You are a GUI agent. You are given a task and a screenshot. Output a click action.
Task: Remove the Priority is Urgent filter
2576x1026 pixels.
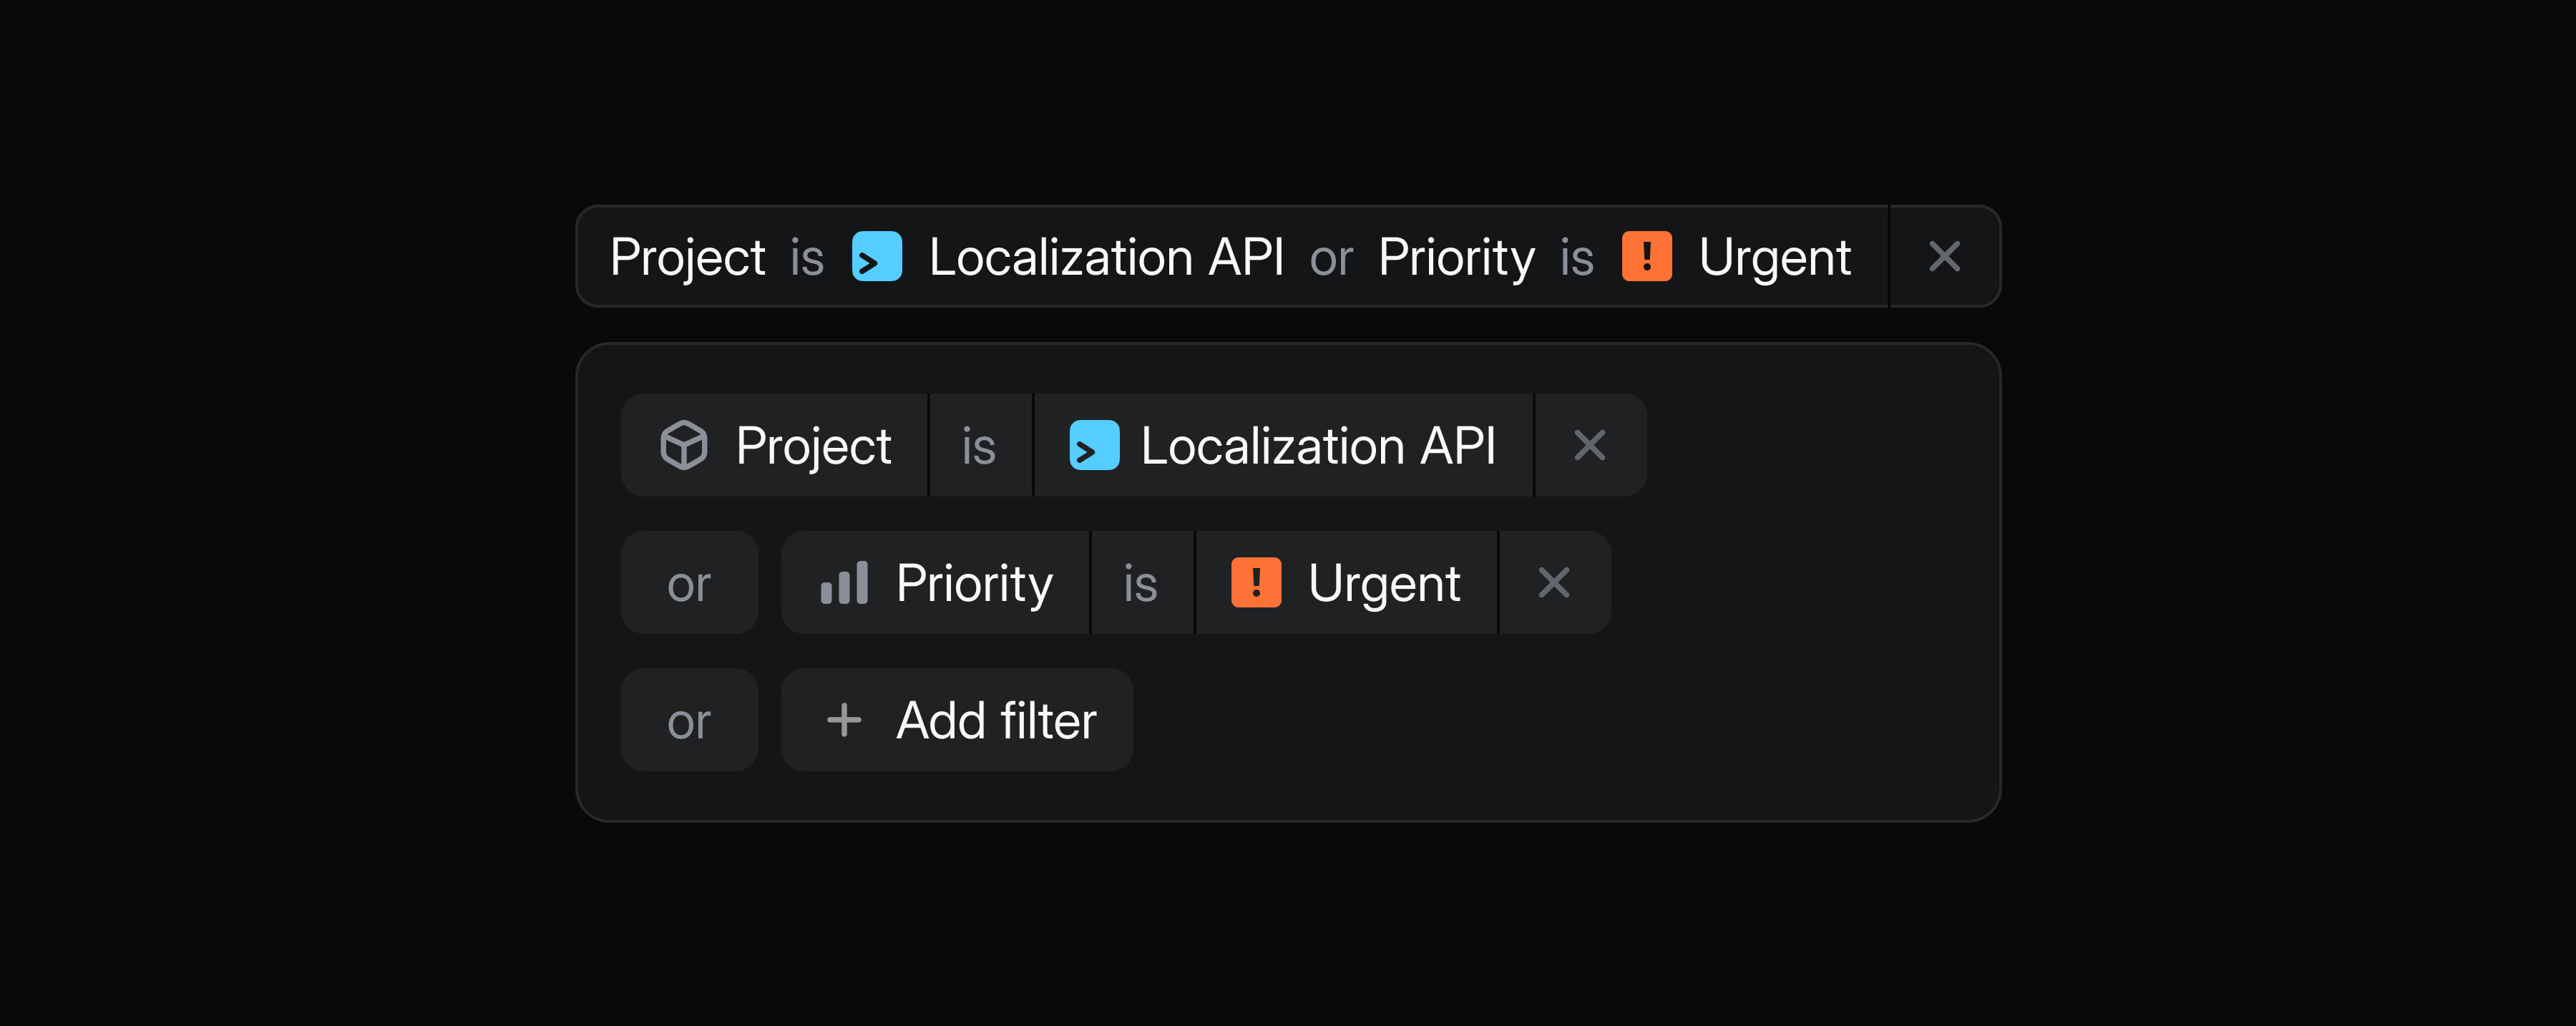(x=1554, y=582)
